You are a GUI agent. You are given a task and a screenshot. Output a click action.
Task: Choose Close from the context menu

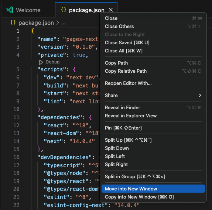pyautogui.click(x=153, y=18)
